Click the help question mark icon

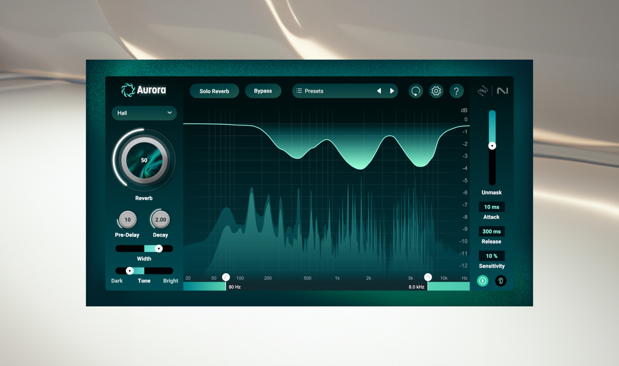456,91
